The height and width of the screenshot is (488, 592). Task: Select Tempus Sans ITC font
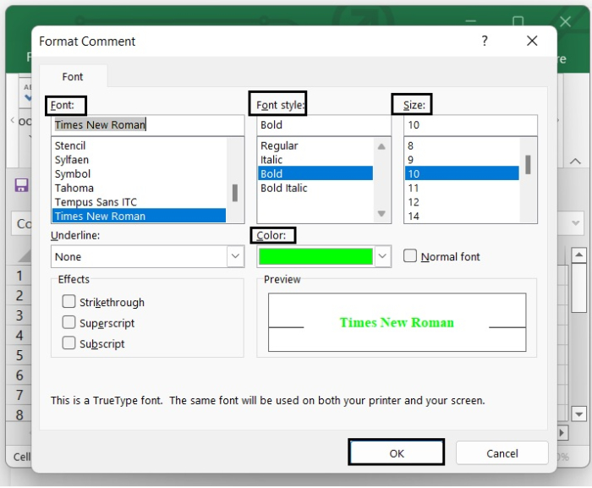pos(139,202)
